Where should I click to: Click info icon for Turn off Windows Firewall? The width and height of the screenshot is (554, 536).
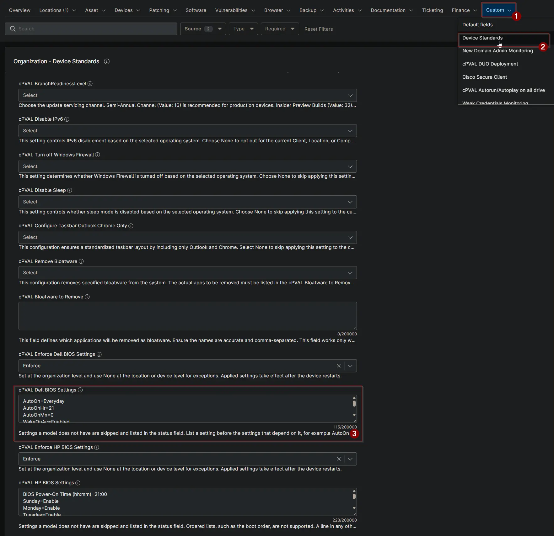(x=98, y=155)
